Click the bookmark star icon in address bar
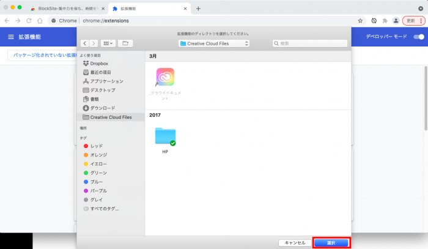 [360, 20]
